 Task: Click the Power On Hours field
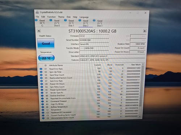click(x=137, y=52)
